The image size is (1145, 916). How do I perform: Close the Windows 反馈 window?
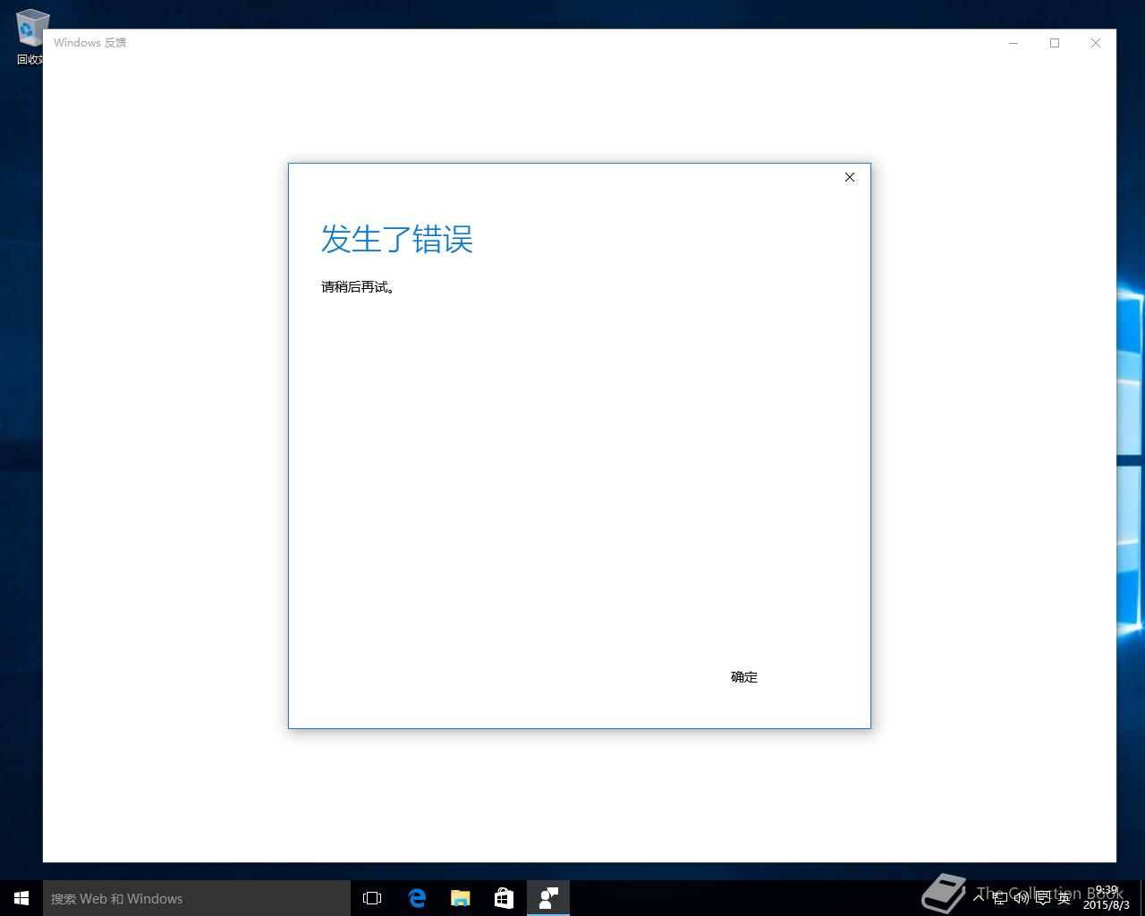[x=1096, y=43]
